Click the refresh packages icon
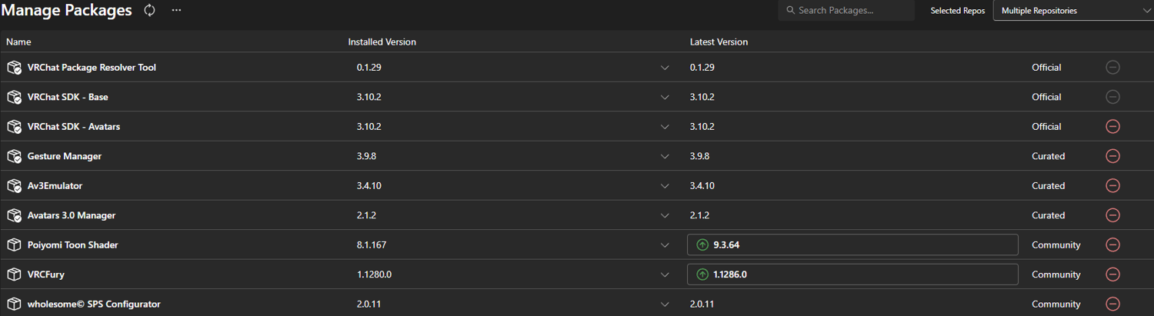 pyautogui.click(x=150, y=10)
